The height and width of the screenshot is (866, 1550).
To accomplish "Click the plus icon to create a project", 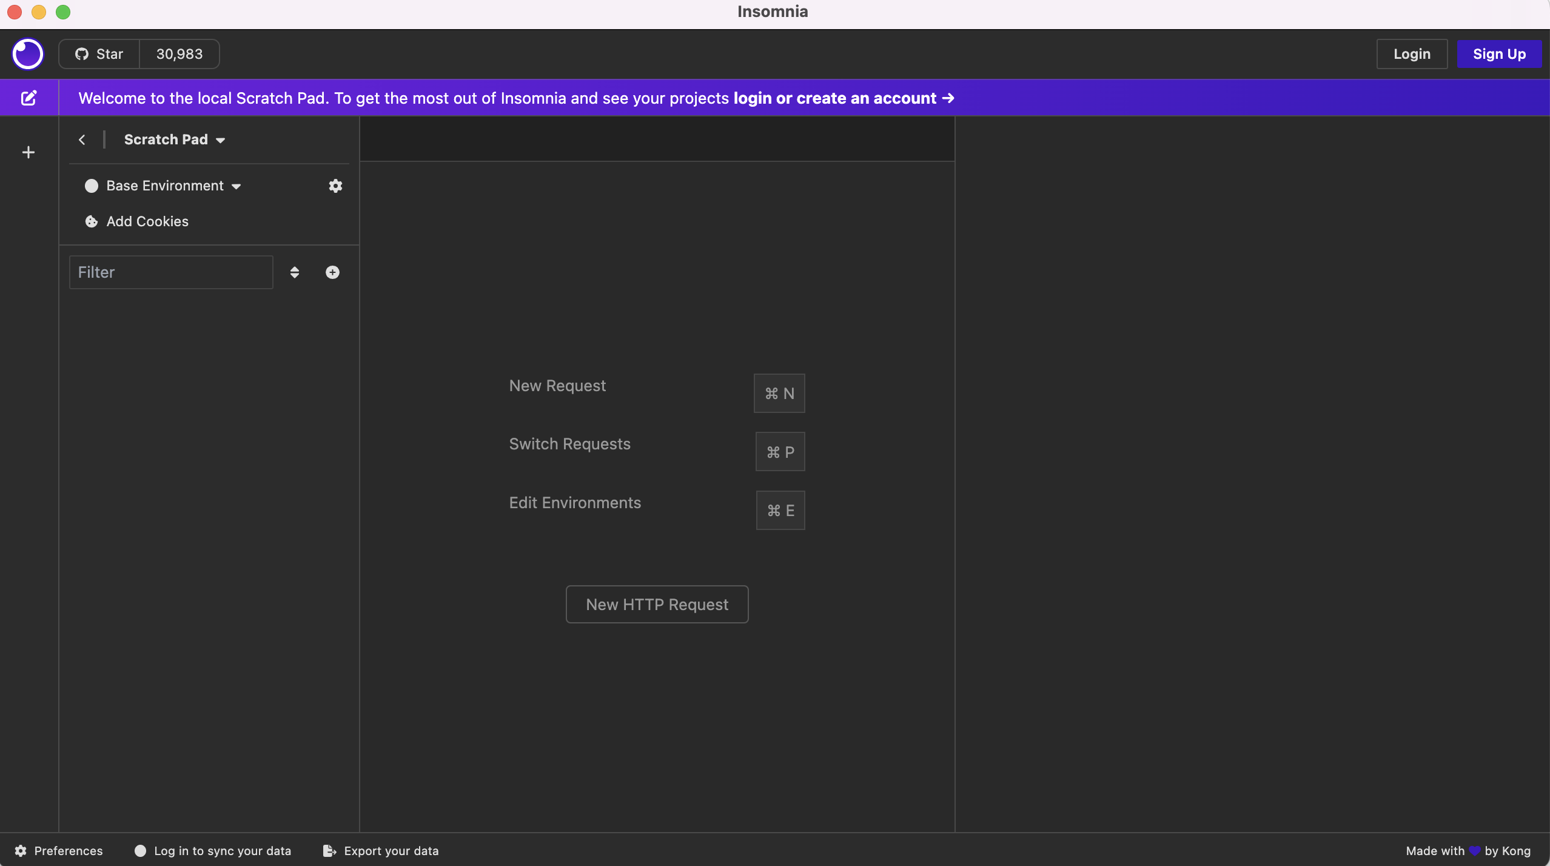I will (28, 152).
